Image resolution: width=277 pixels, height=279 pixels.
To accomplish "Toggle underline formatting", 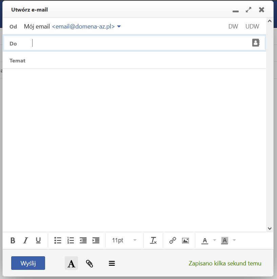I will (x=38, y=240).
